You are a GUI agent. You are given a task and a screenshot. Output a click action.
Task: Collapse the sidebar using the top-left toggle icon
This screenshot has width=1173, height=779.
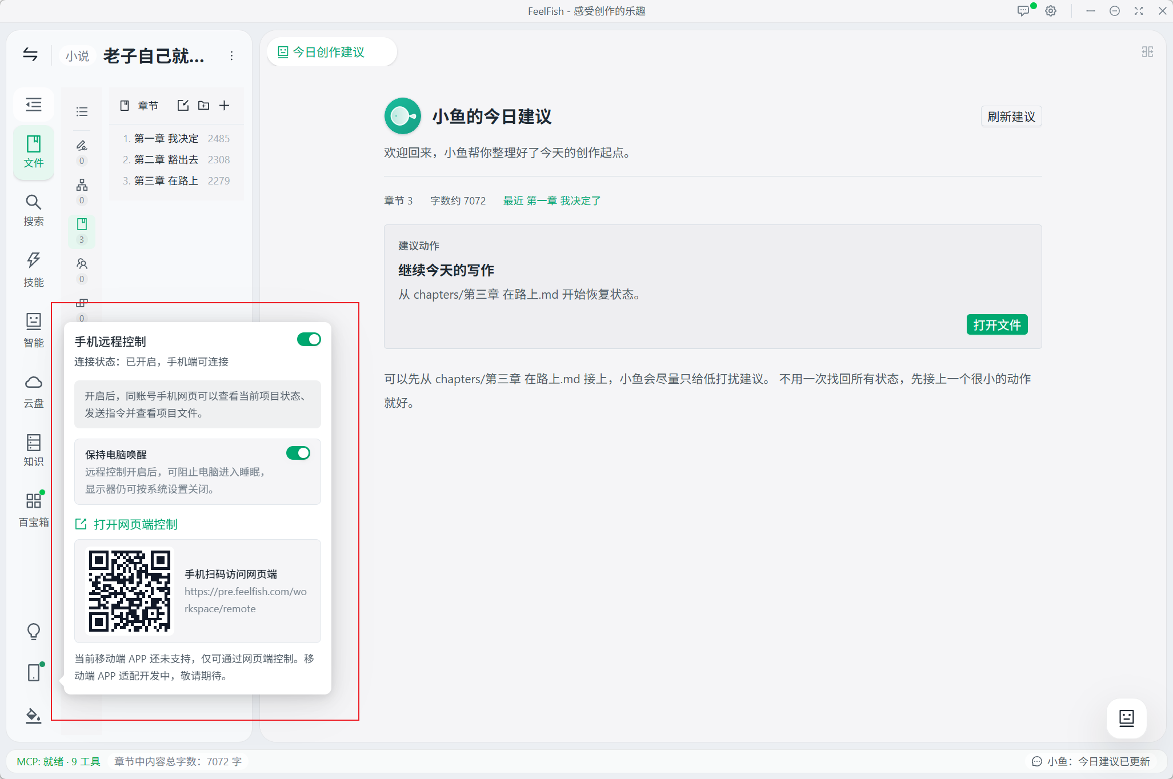coord(30,55)
